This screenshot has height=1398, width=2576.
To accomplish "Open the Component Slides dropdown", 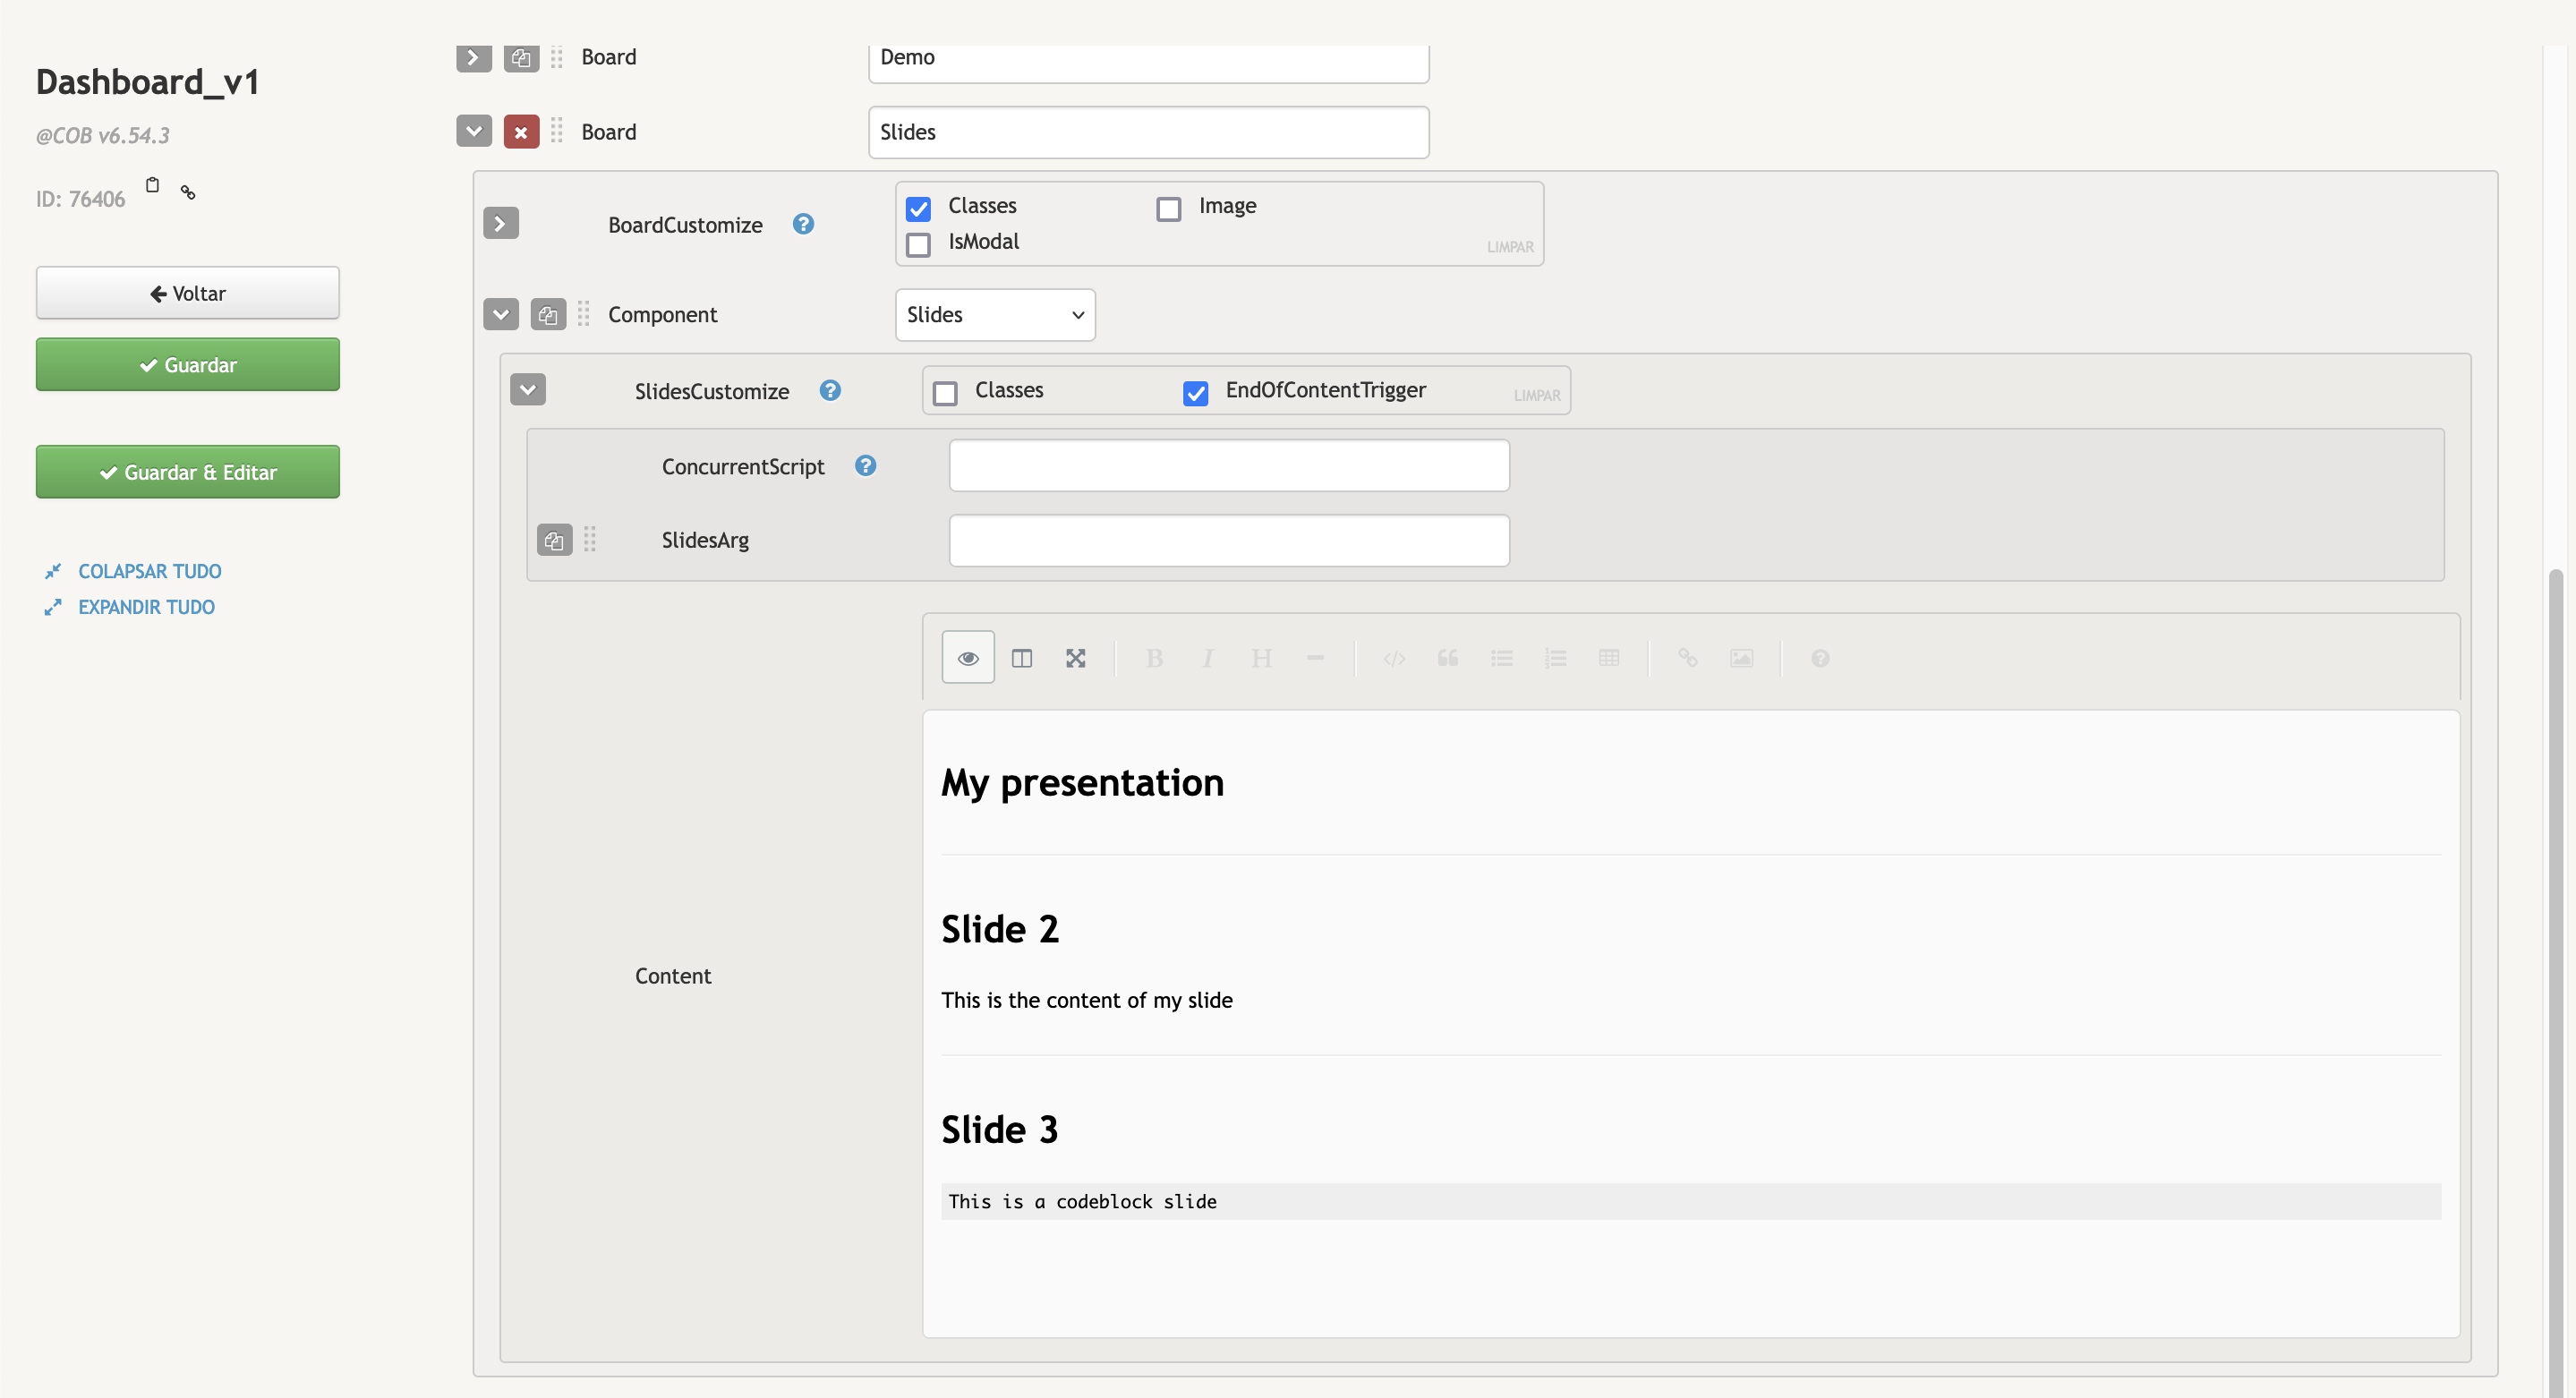I will [x=994, y=315].
